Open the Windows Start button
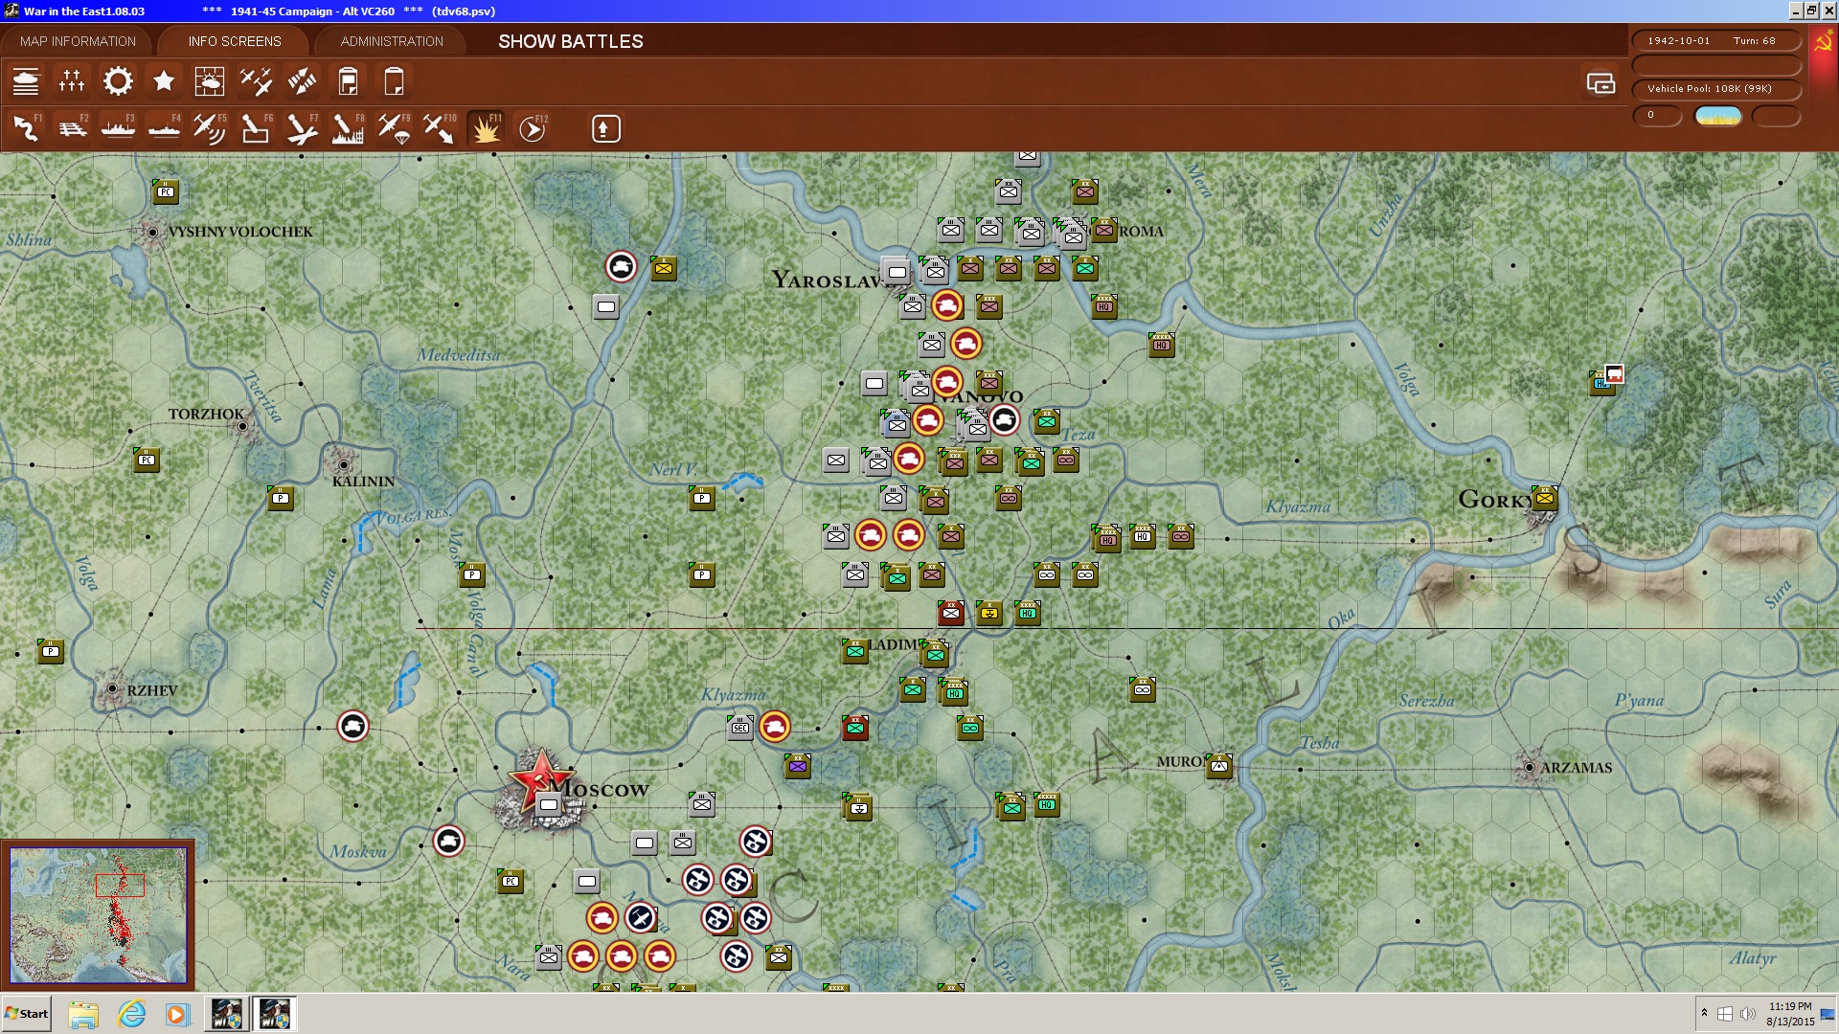The image size is (1839, 1034). tap(27, 1014)
